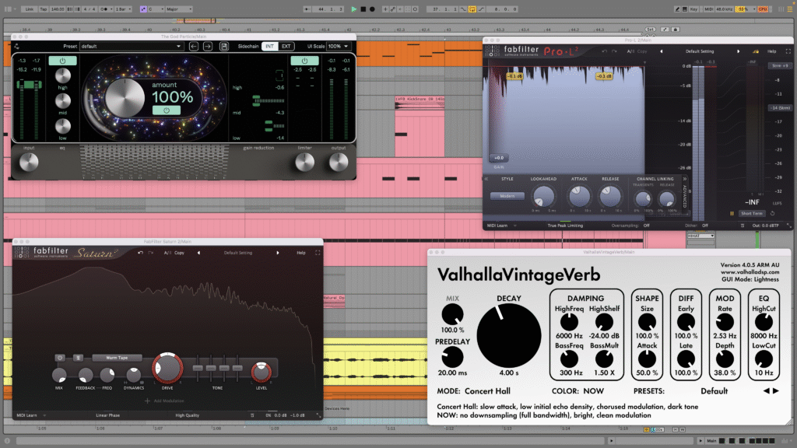Screen dimensions: 797x448
Task: Click the Saturn 2 undo arrow icon
Action: tap(140, 253)
